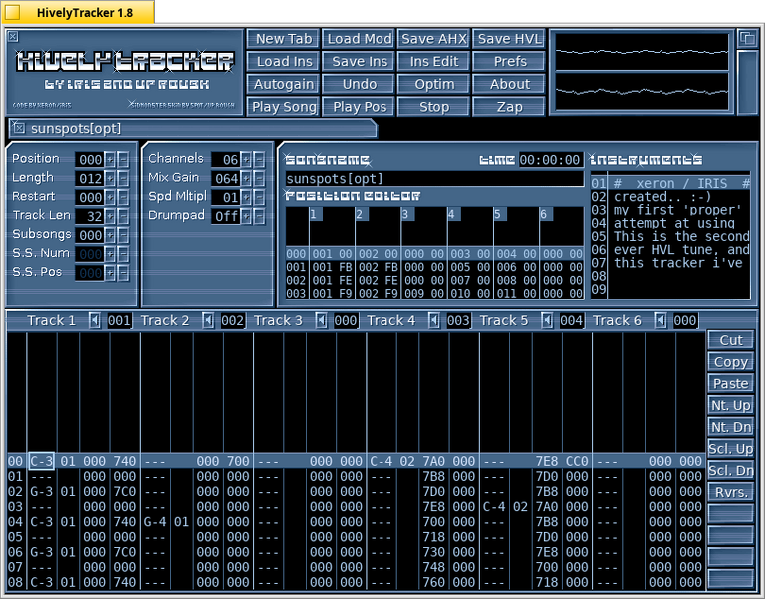The image size is (765, 599).
Task: Save module as HVL
Action: tap(509, 39)
